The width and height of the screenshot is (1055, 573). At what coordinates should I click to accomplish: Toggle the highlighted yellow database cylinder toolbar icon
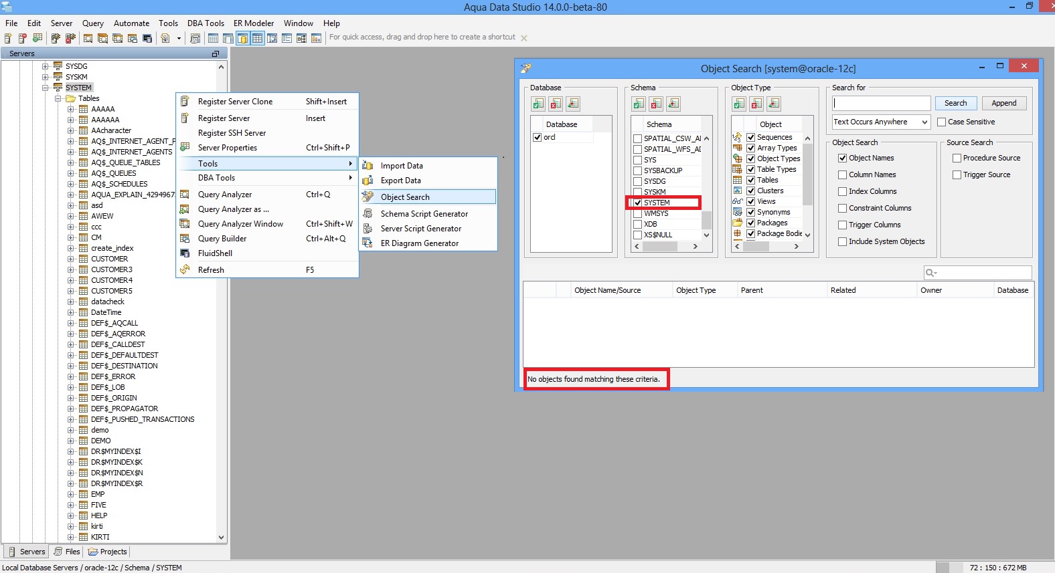coord(242,38)
